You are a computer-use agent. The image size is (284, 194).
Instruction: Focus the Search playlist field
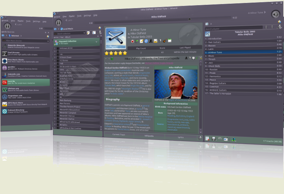coord(234,28)
